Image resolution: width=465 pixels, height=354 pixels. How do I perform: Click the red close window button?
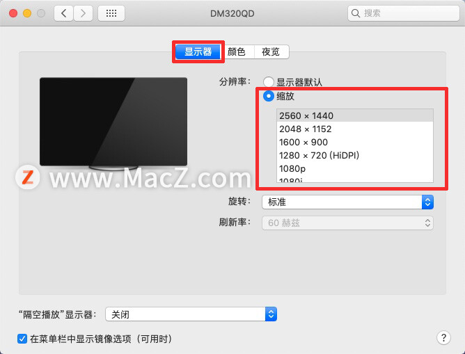13,13
